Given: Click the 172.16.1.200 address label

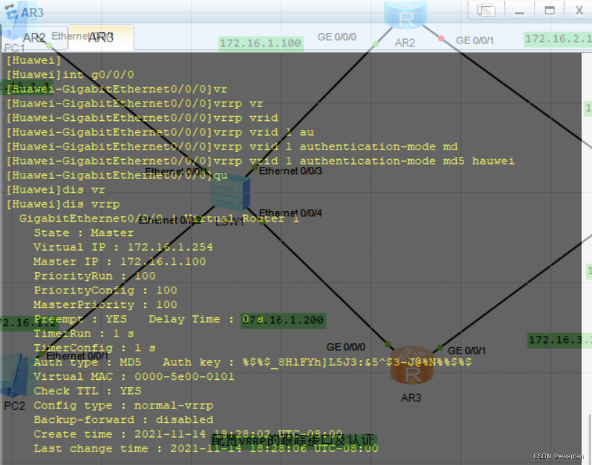Looking at the screenshot, I should [283, 320].
